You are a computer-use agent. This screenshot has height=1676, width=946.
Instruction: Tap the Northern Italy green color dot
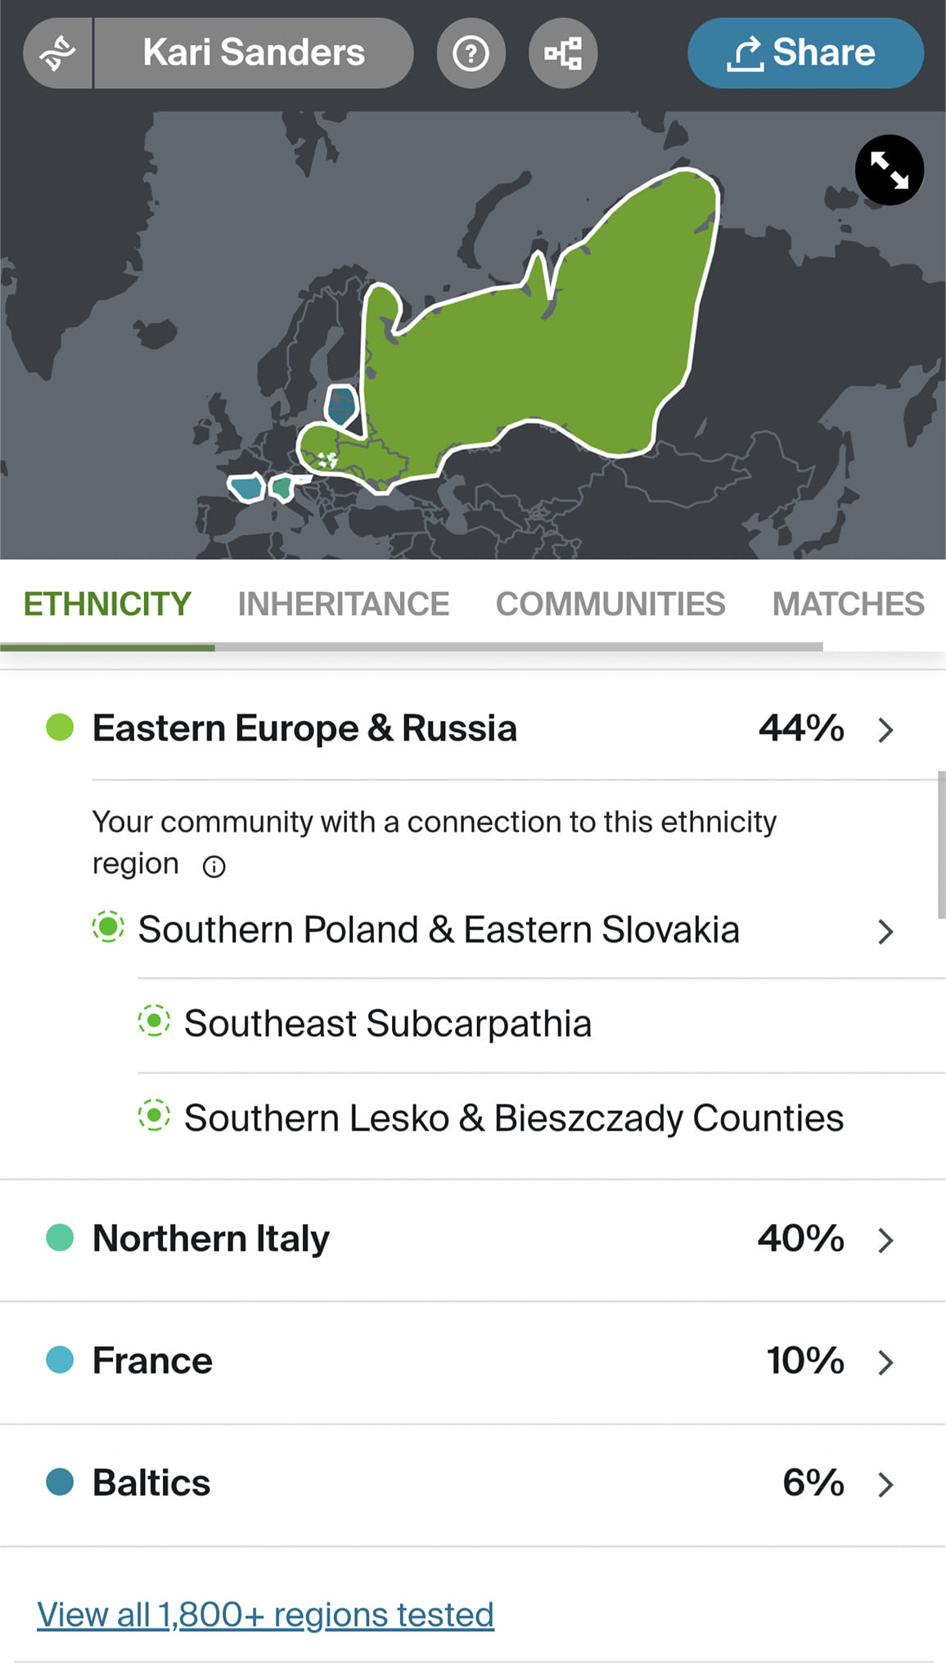click(60, 1237)
